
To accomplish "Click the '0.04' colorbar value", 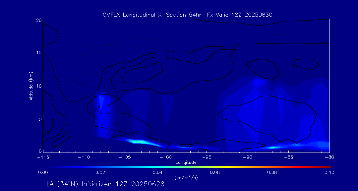I will pos(158,172).
